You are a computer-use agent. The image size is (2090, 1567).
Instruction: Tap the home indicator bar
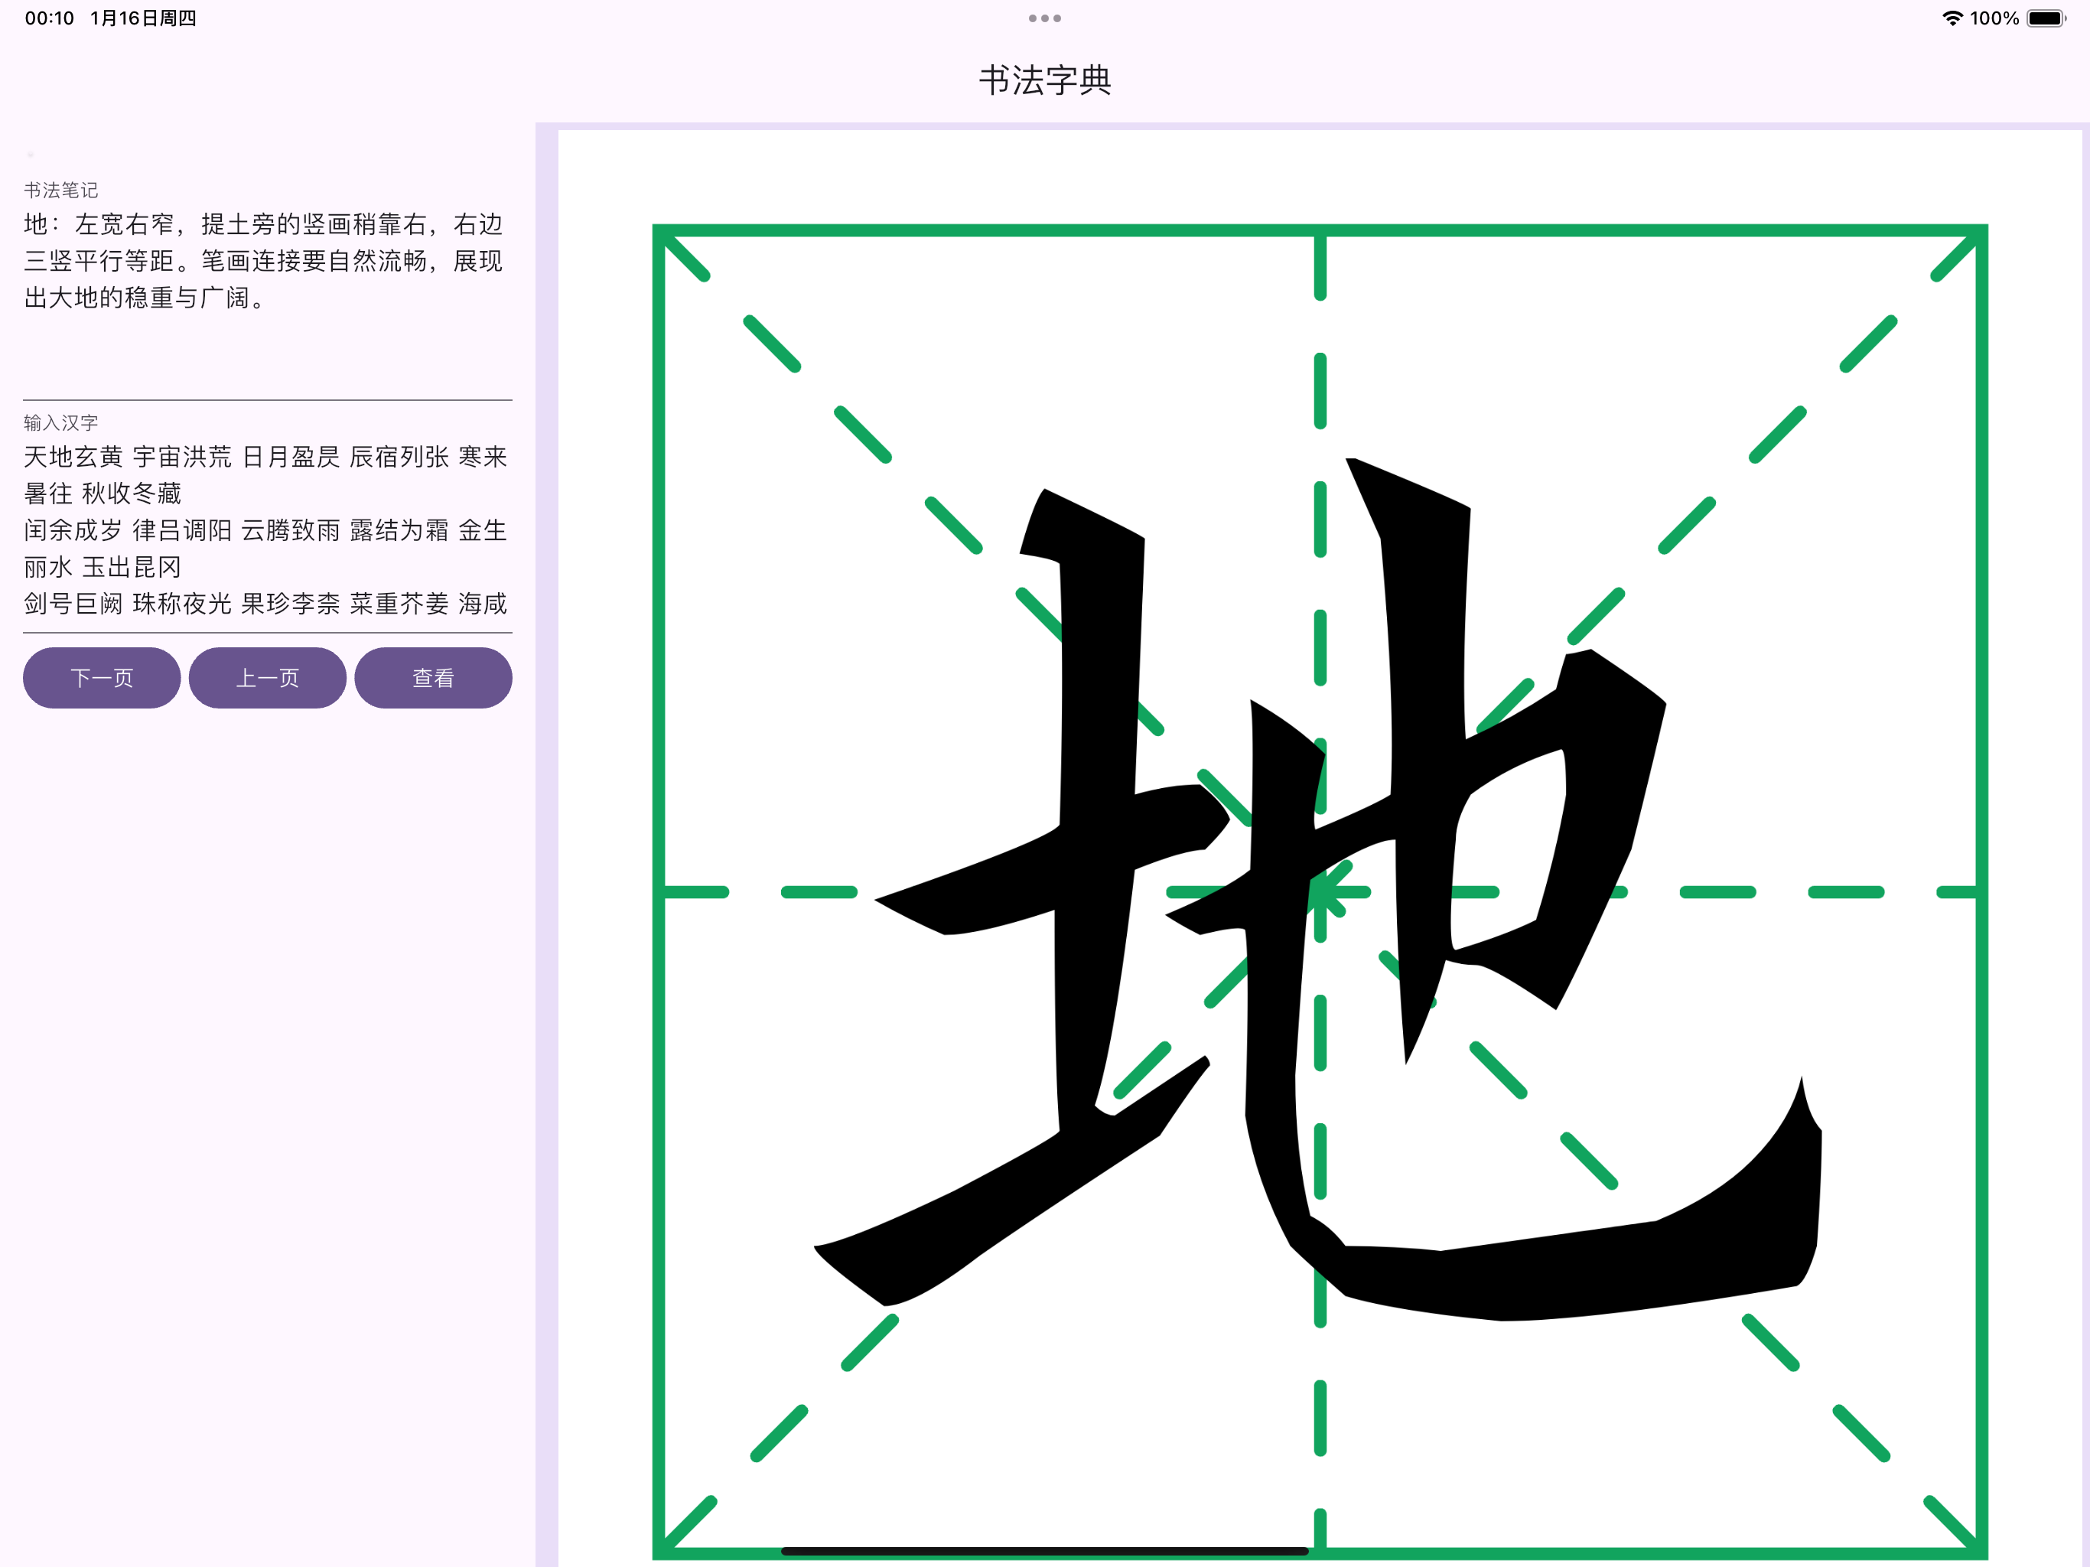pos(1045,1551)
